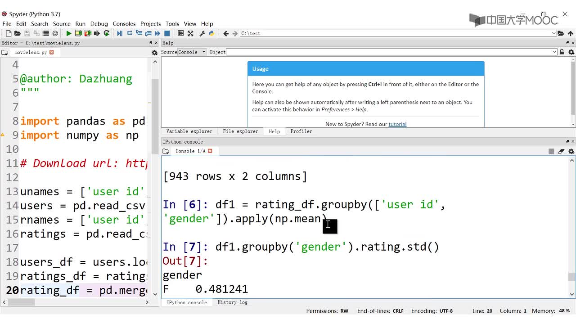Stop debugging with blue square icon

(x=167, y=33)
